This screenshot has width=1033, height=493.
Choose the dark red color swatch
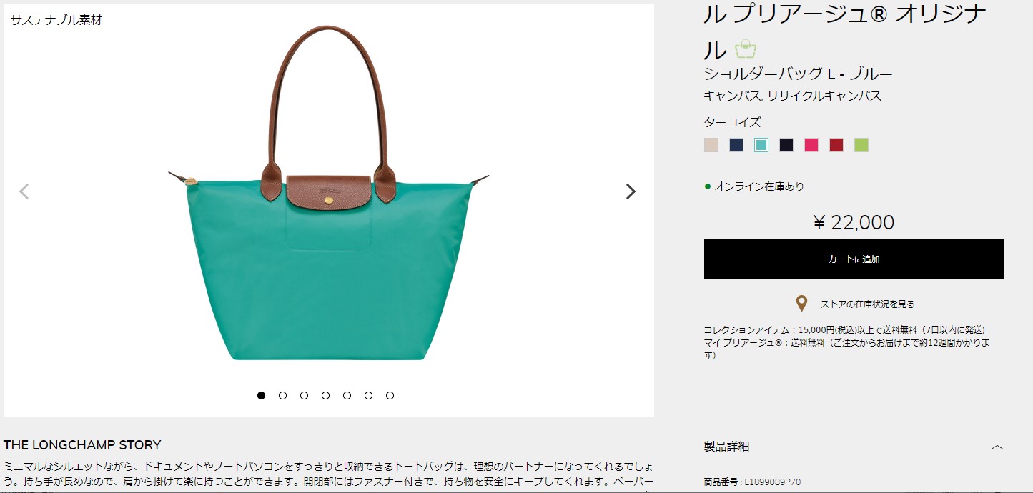click(x=836, y=145)
